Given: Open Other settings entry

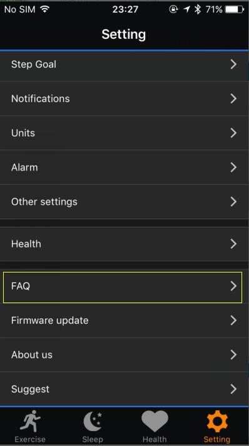Looking at the screenshot, I should click(124, 202).
